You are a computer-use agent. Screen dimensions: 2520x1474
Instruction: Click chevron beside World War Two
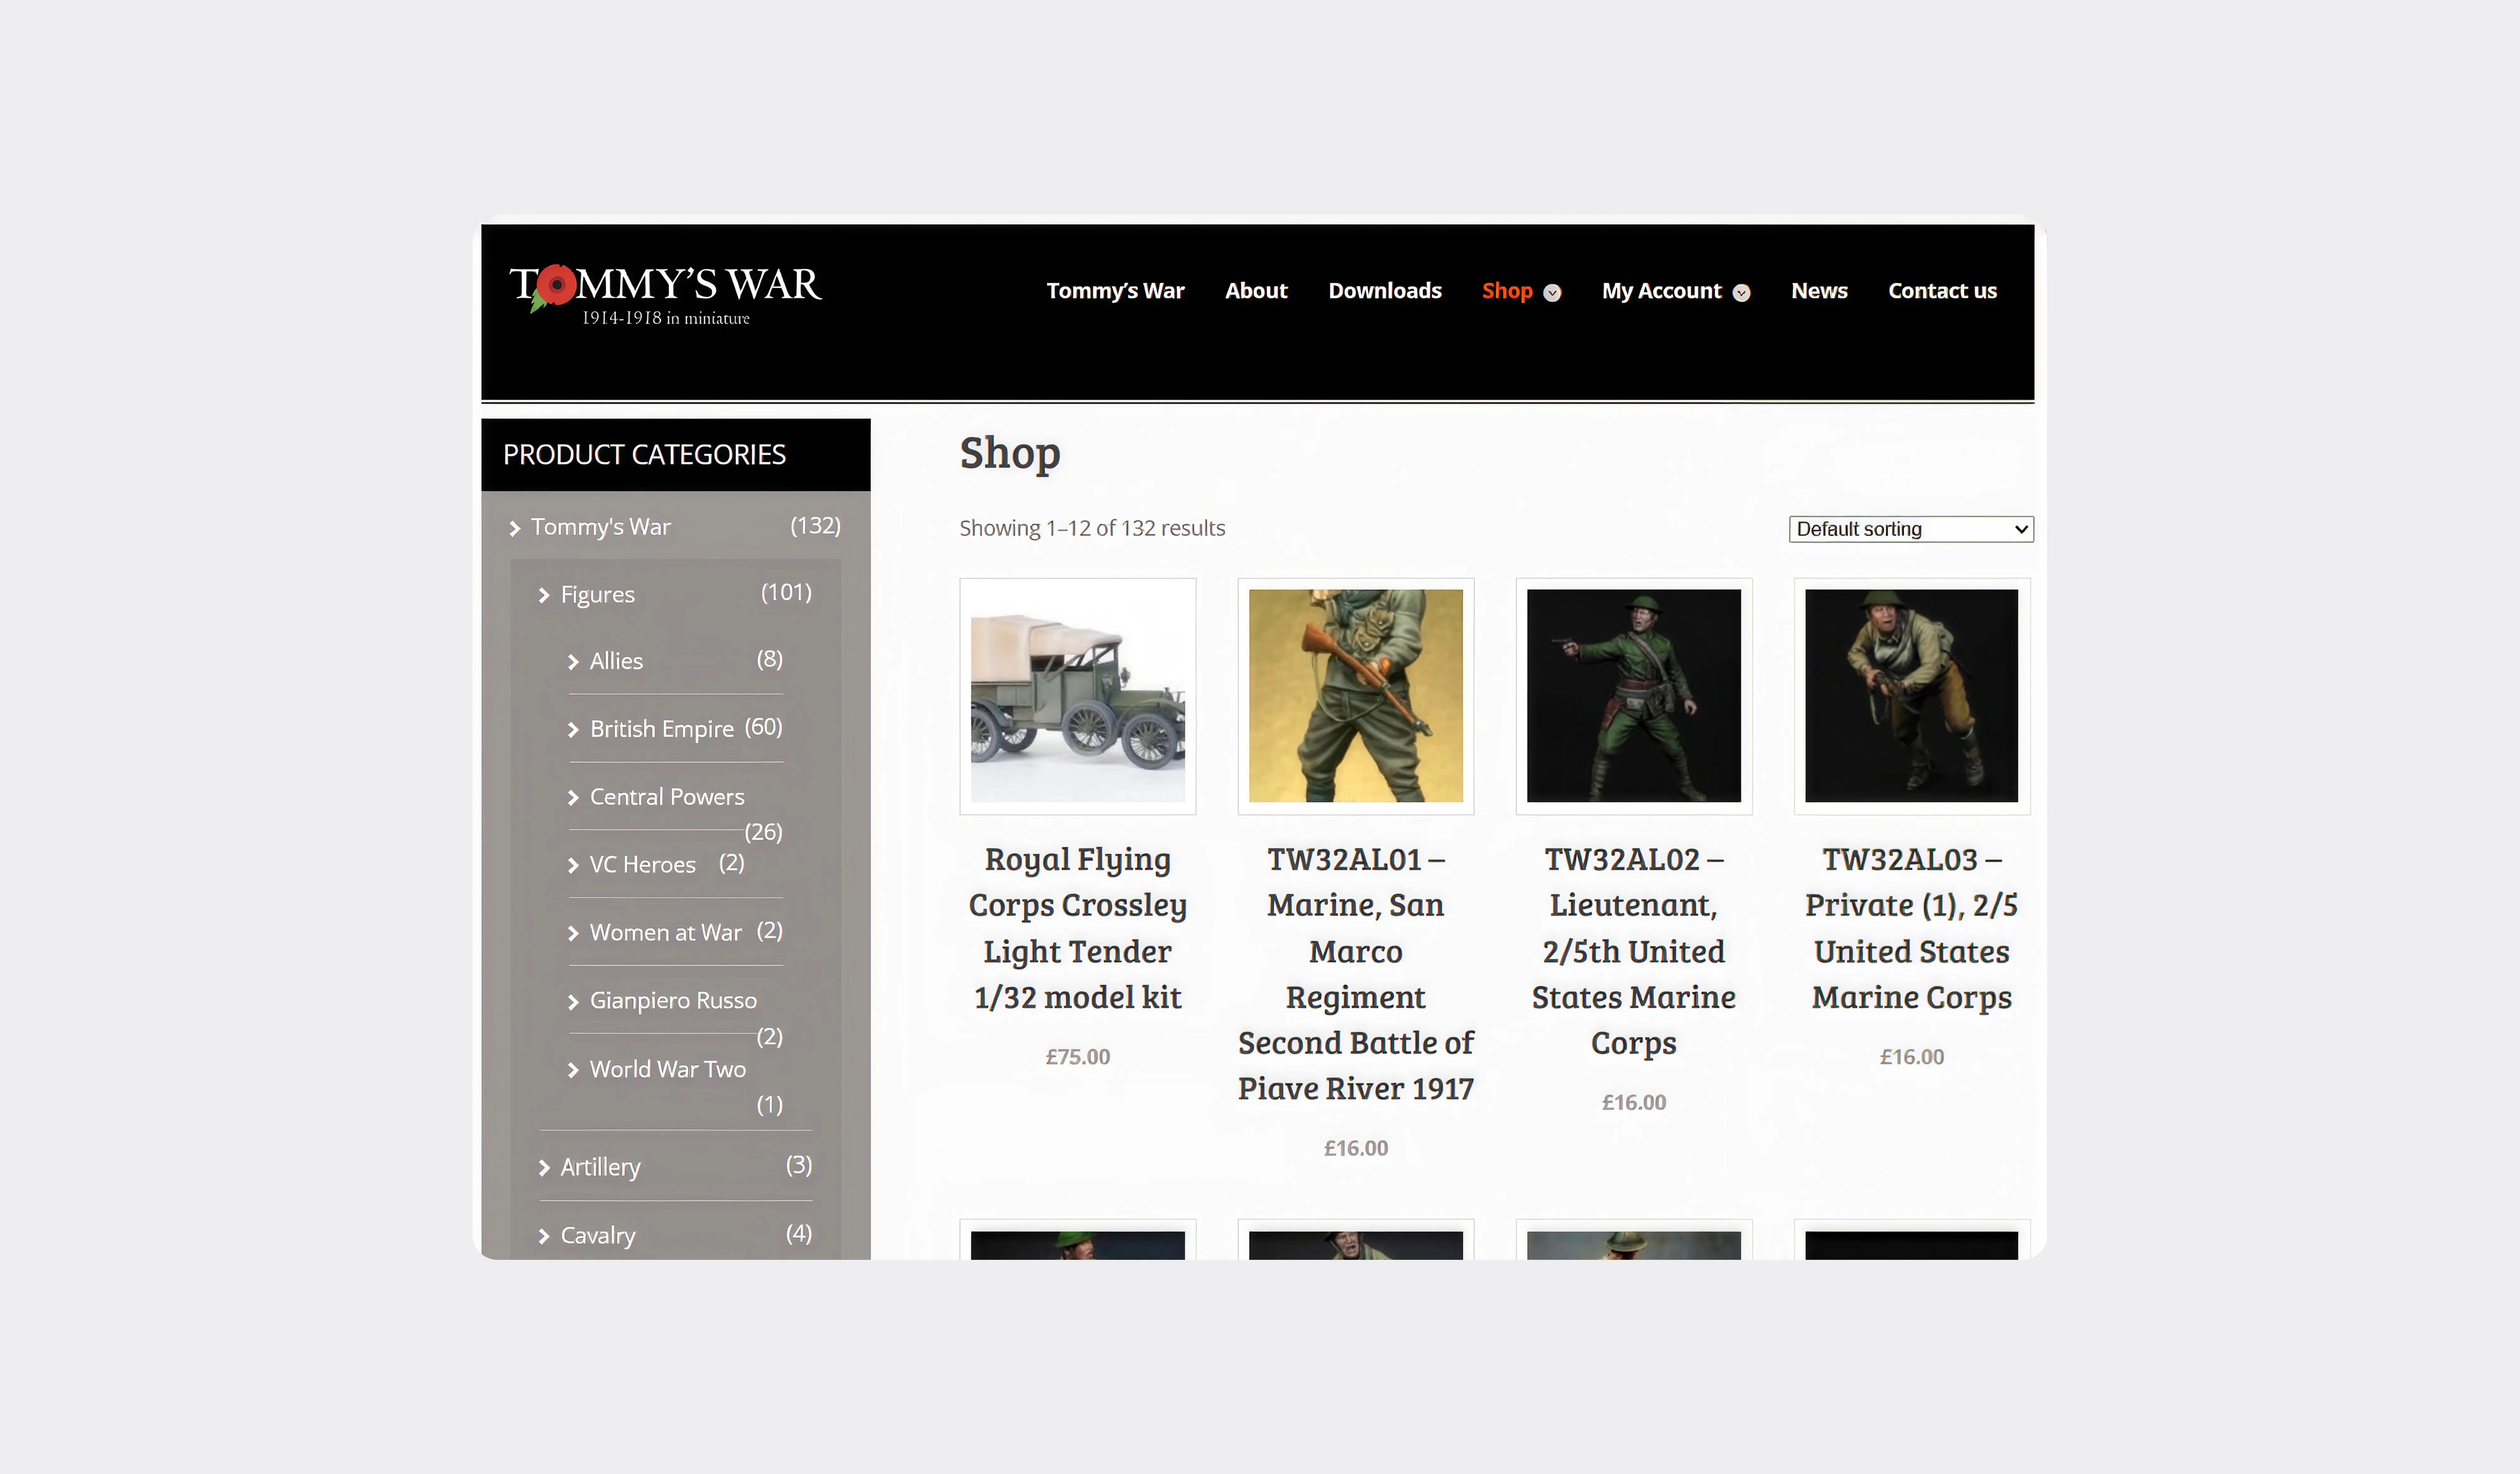click(x=573, y=1070)
